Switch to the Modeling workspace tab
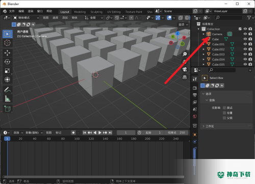 click(80, 12)
